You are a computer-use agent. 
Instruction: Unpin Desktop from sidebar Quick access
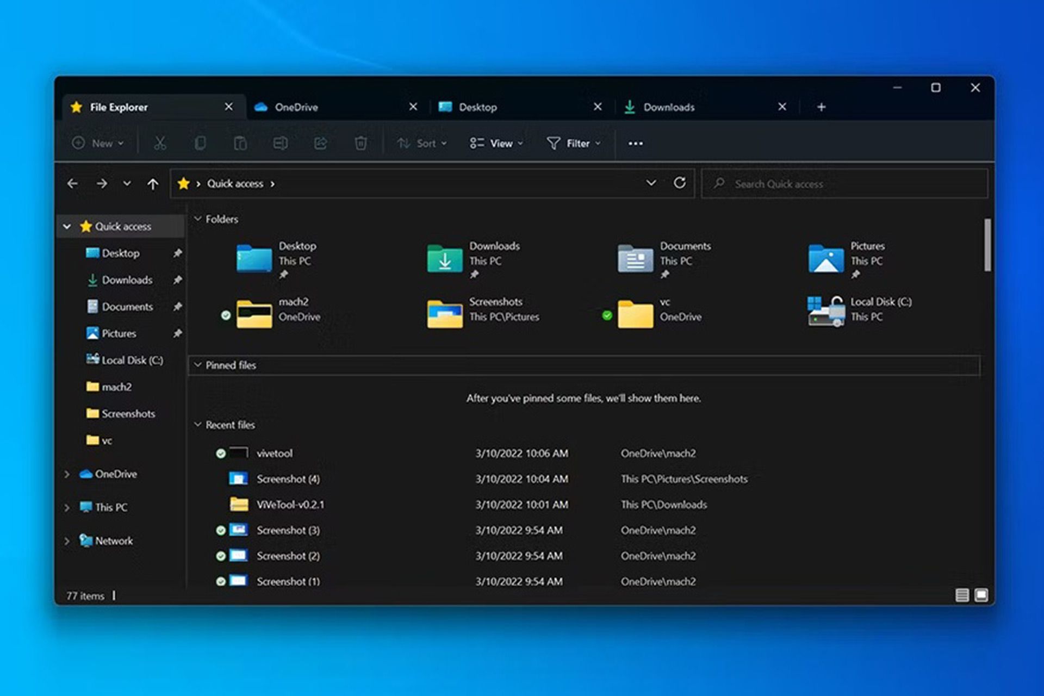[x=177, y=253]
